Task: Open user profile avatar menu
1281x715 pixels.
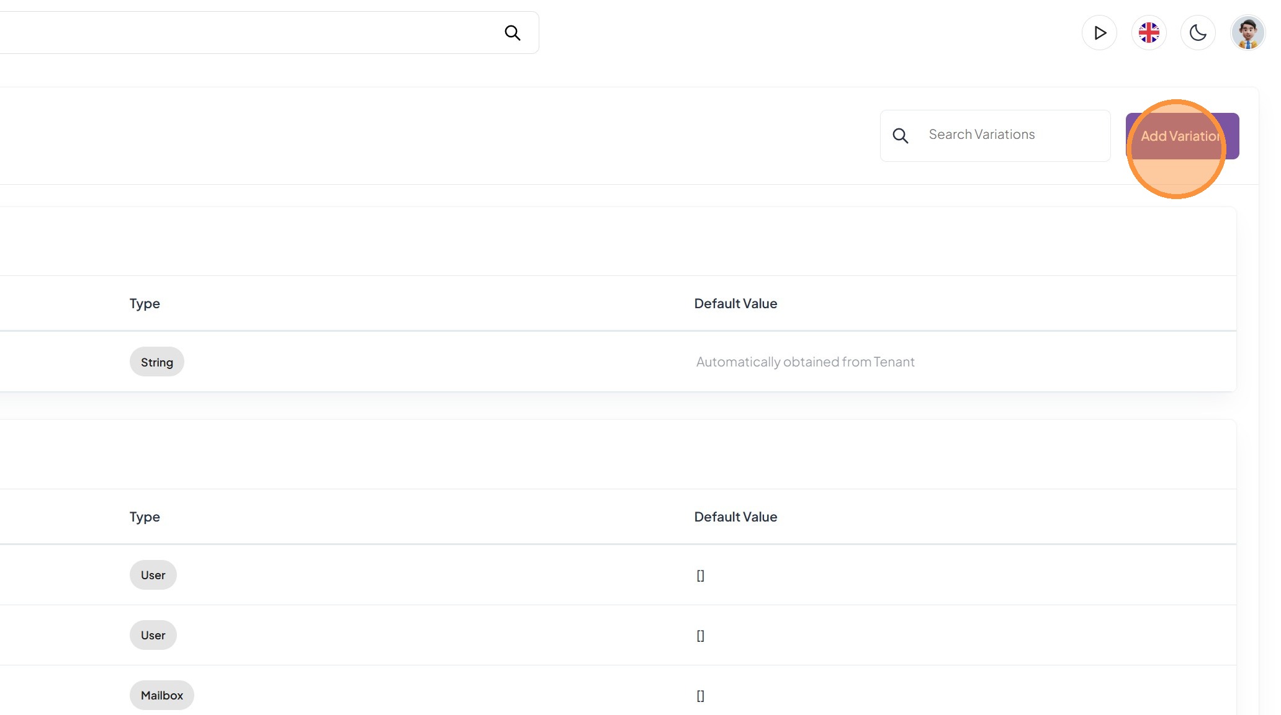Action: click(x=1247, y=33)
